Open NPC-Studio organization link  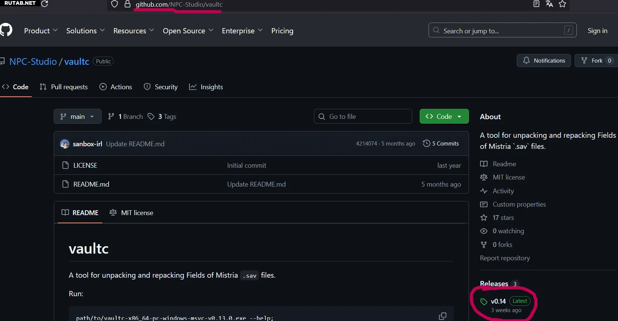click(33, 61)
